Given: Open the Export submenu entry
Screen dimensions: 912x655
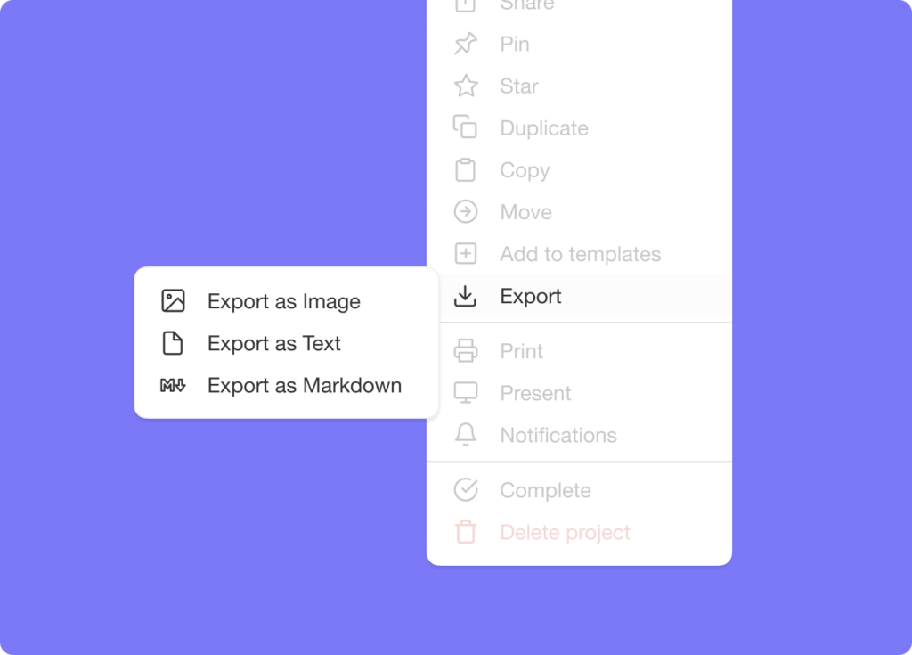Looking at the screenshot, I should 531,297.
